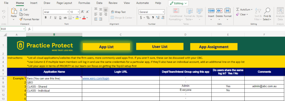Expand the Paste options arrow
This screenshot has width=285, height=101.
point(14,19)
